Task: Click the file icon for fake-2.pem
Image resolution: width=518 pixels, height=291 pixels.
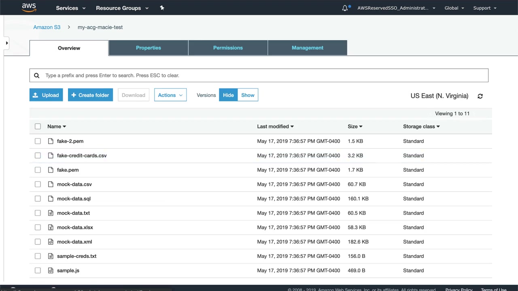Action: pos(51,141)
